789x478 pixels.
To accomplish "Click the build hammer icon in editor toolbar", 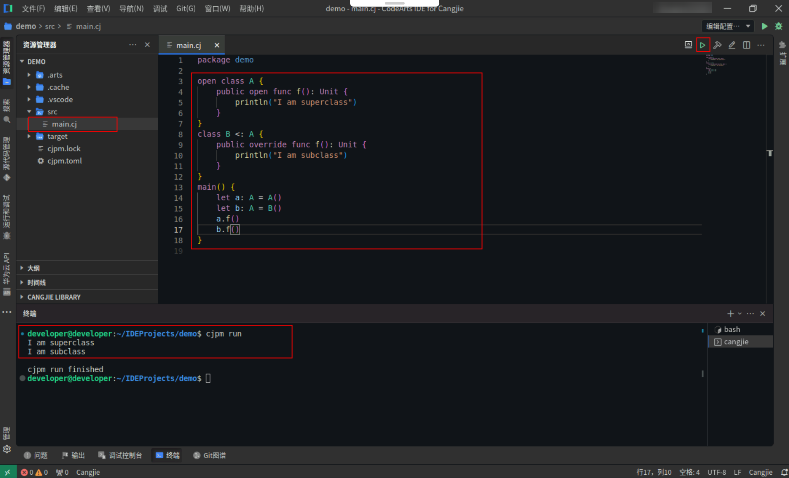I will 717,45.
